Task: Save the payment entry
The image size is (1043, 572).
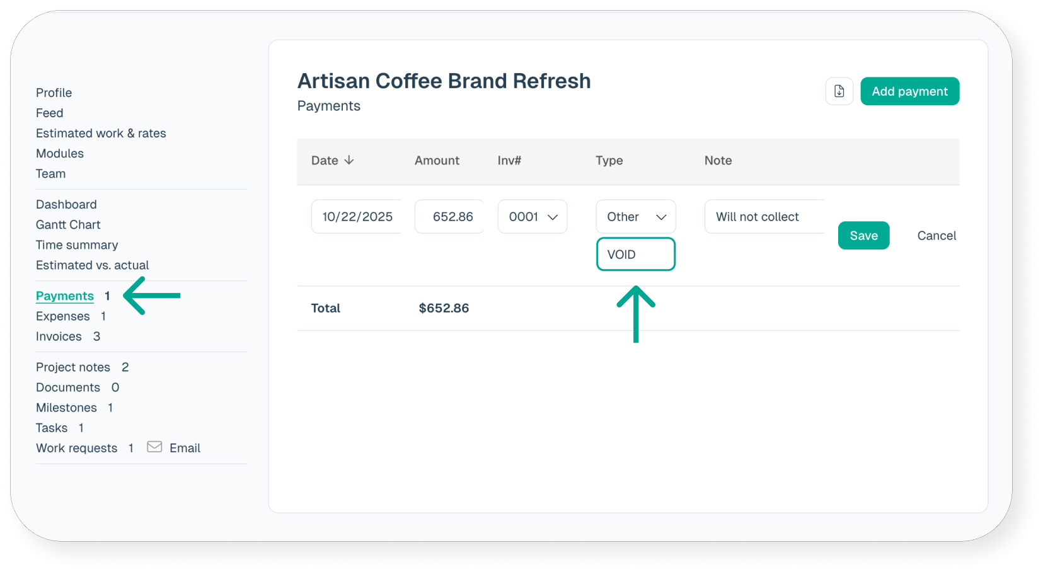Action: click(x=863, y=236)
